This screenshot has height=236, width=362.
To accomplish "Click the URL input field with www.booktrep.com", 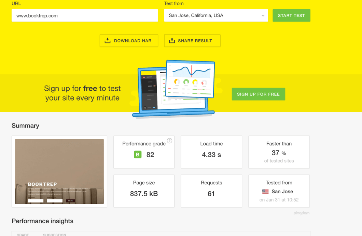I will tap(85, 15).
